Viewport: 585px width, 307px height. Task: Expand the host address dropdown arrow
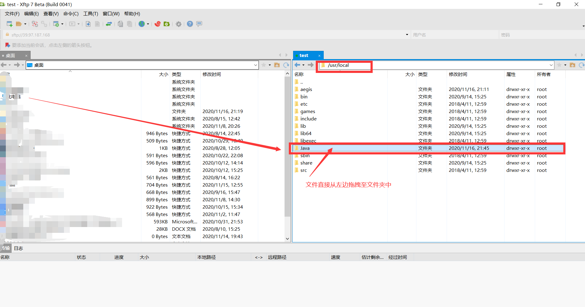(407, 35)
